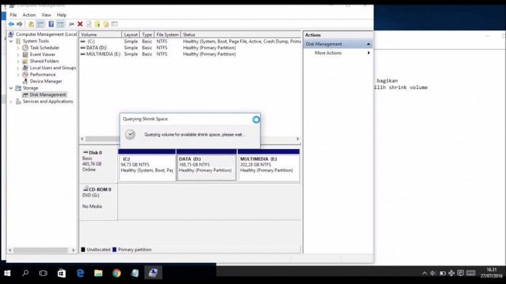Screen dimensions: 506x284
Task: Click volume list scrollbar left arrow
Action: tap(82, 139)
